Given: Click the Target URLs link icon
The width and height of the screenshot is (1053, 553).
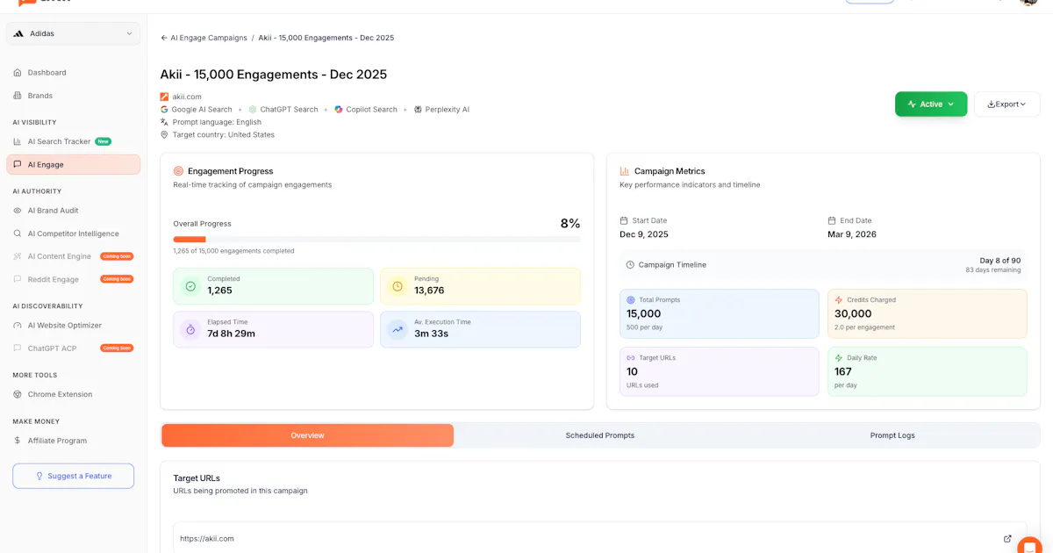Looking at the screenshot, I should 631,358.
